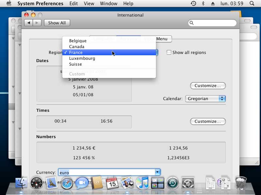Pick Suisse from the region list
261x195 pixels.
(x=109, y=64)
